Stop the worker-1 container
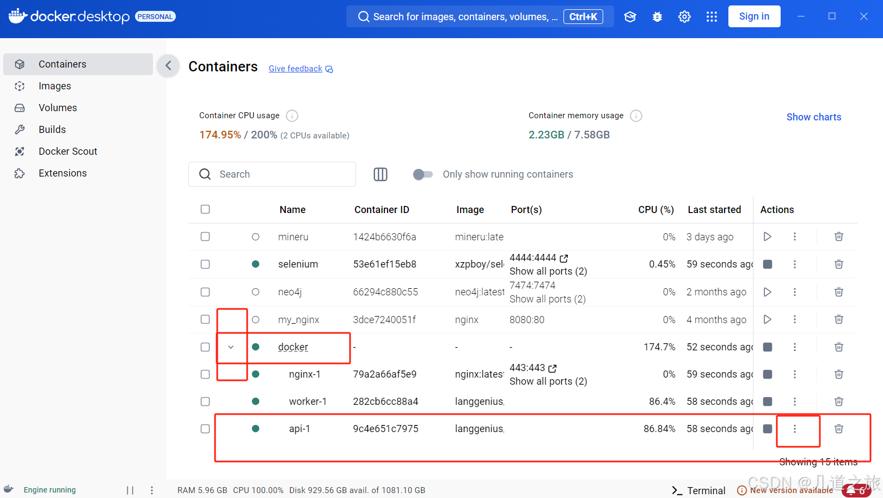This screenshot has width=883, height=498. (767, 402)
